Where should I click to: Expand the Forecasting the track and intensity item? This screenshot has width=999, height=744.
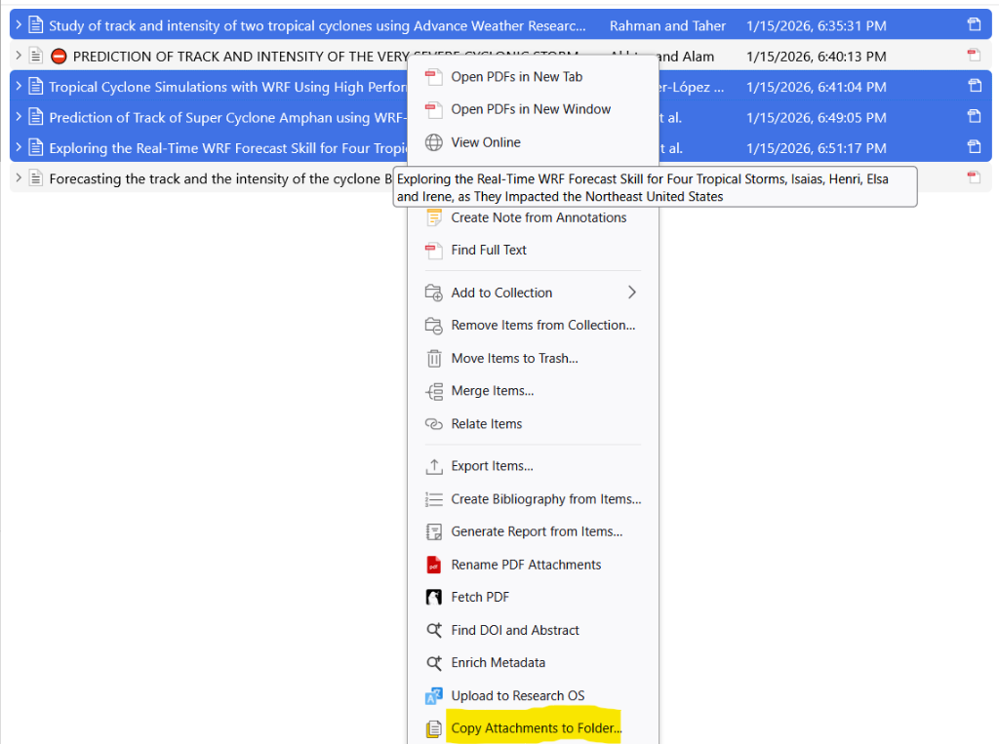[x=19, y=178]
